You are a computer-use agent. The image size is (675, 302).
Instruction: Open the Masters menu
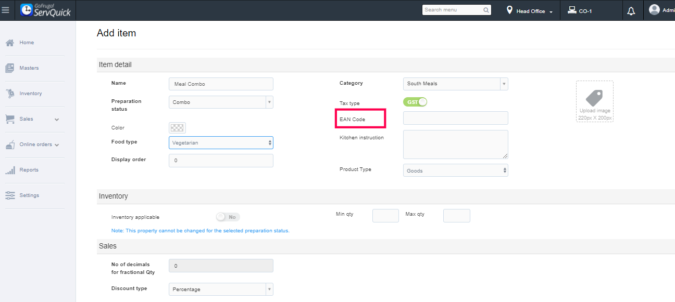29,68
